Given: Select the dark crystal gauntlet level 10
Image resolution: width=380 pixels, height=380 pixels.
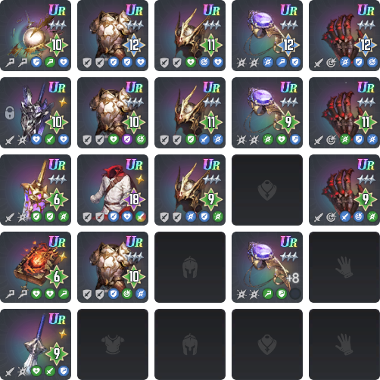Looking at the screenshot, I should 36,113.
